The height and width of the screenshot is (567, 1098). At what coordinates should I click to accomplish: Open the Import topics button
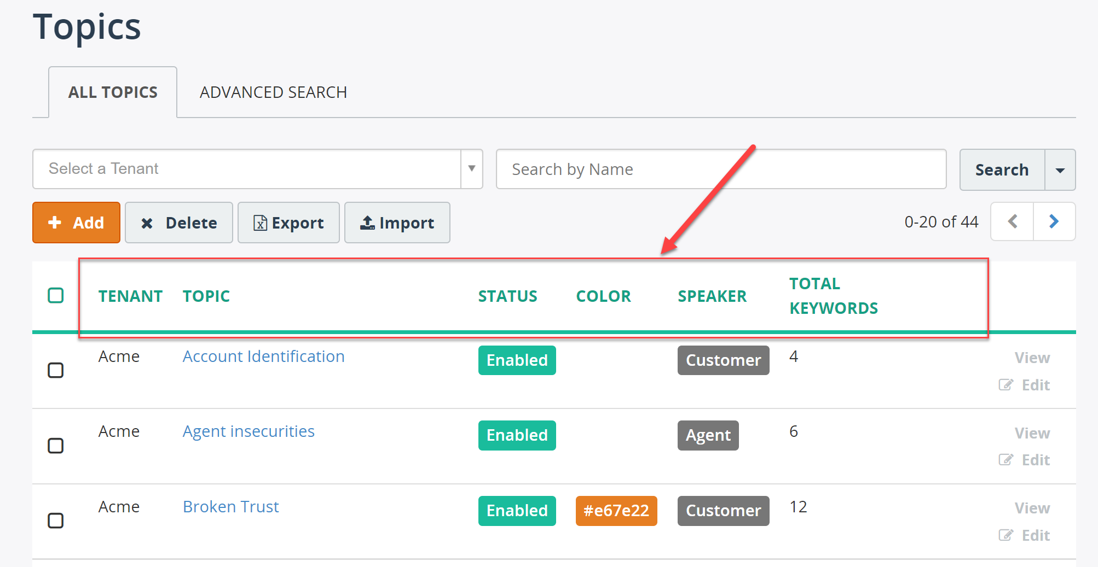397,223
